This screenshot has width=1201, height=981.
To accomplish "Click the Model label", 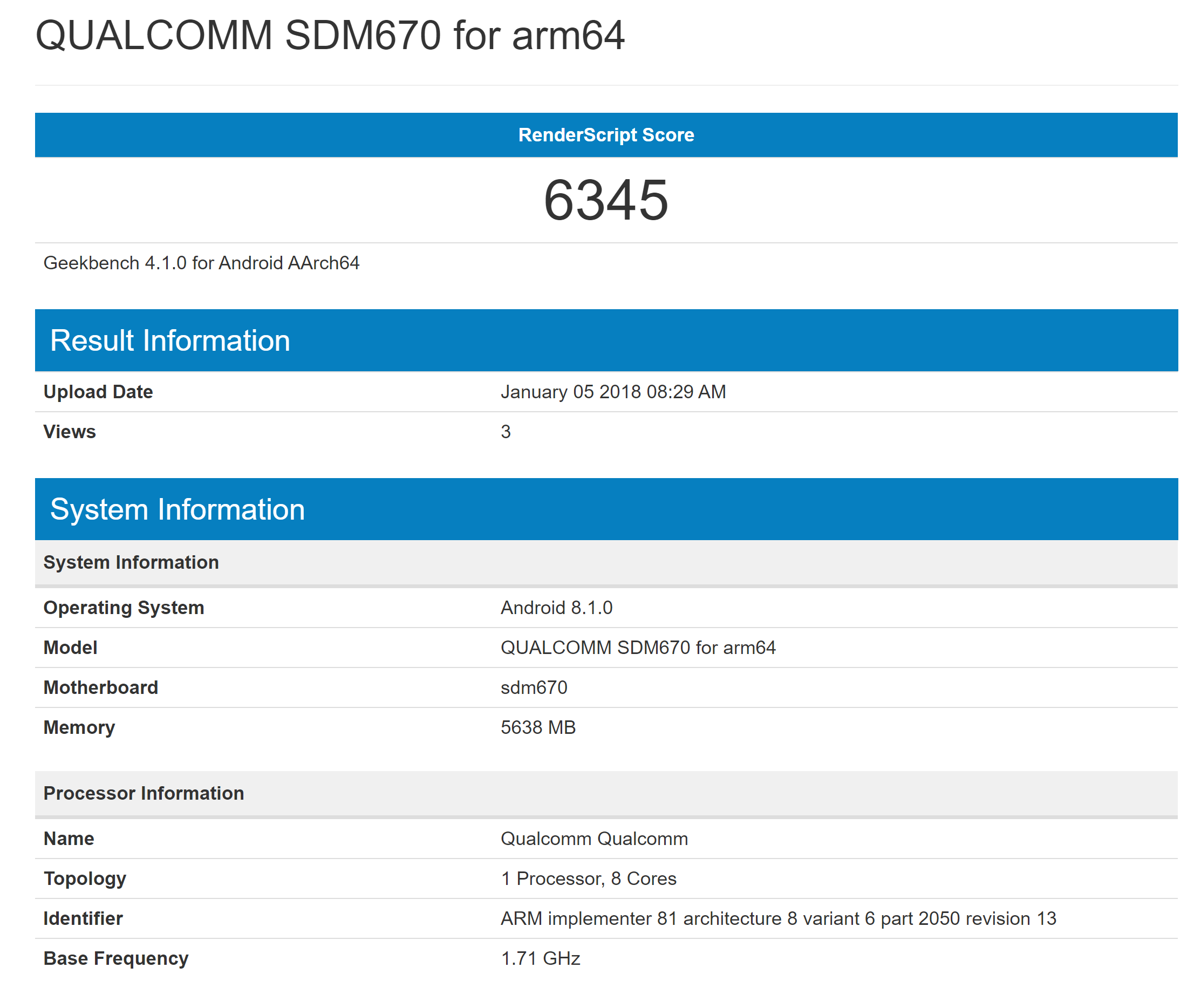I will tap(70, 648).
